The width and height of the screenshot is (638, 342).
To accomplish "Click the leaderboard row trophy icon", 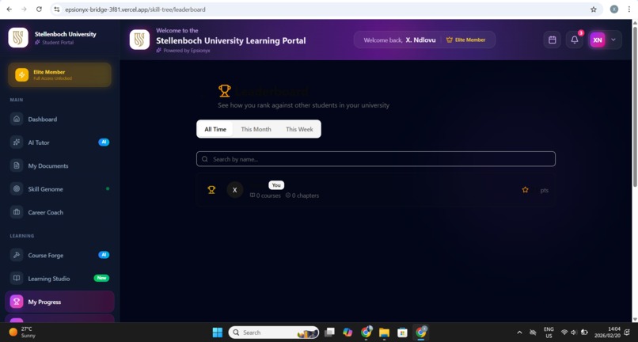I will pyautogui.click(x=211, y=190).
